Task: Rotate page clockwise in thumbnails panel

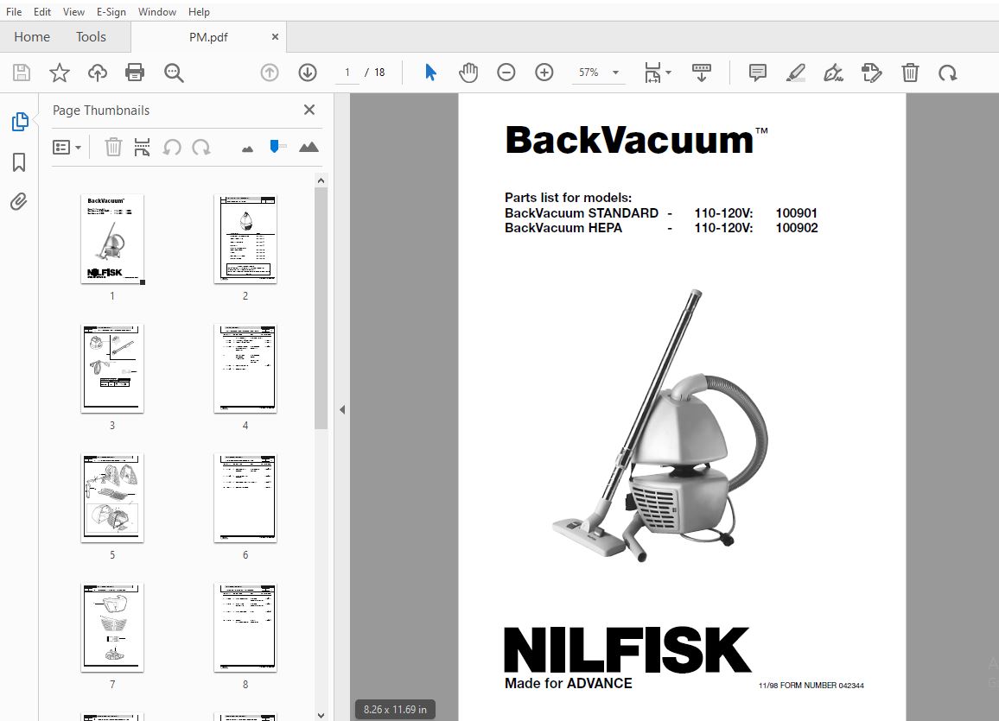Action: (x=201, y=147)
